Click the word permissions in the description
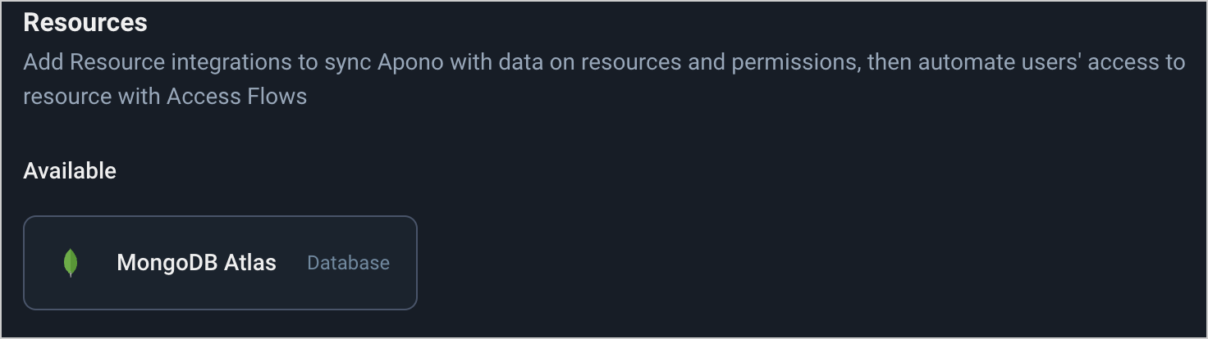This screenshot has height=339, width=1208. tap(794, 63)
